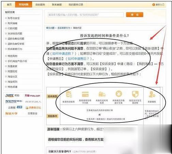Switch to the 自助服务 tab
The width and height of the screenshot is (172, 154).
pos(40,4)
